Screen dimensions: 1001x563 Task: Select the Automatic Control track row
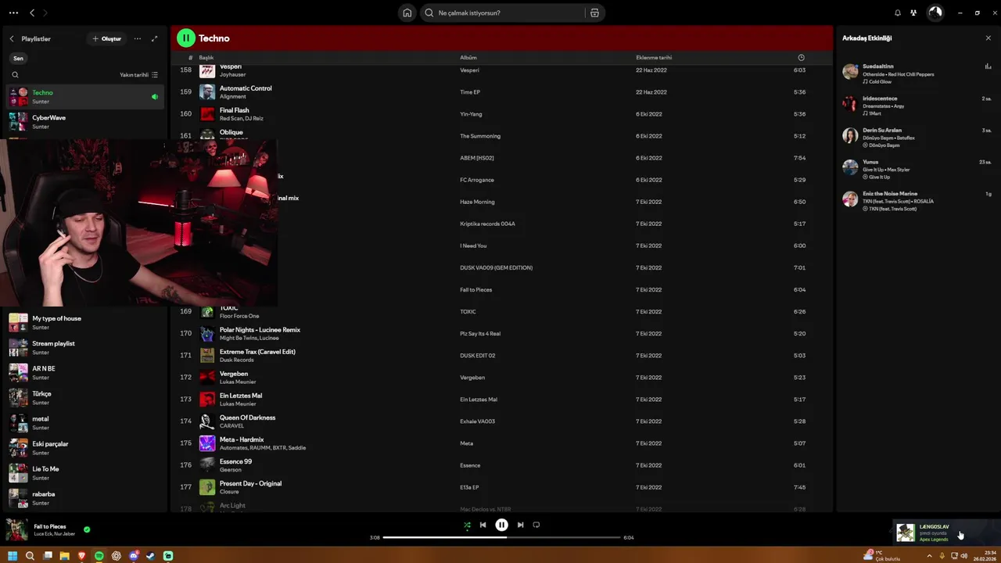point(501,92)
